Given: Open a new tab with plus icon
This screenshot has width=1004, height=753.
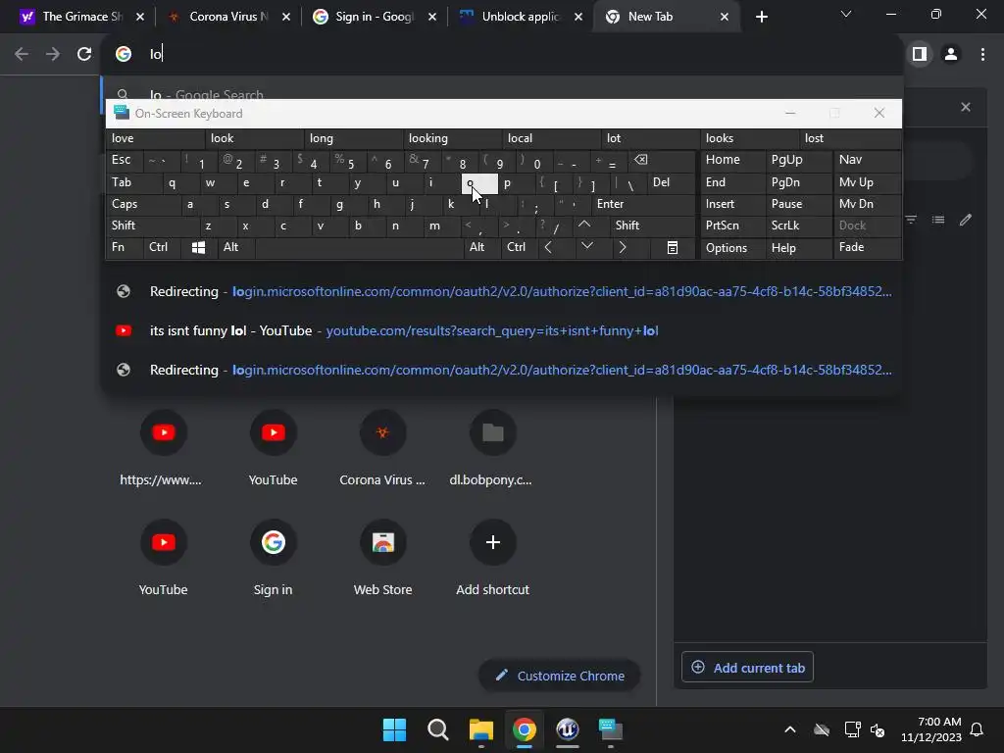Looking at the screenshot, I should pyautogui.click(x=761, y=17).
